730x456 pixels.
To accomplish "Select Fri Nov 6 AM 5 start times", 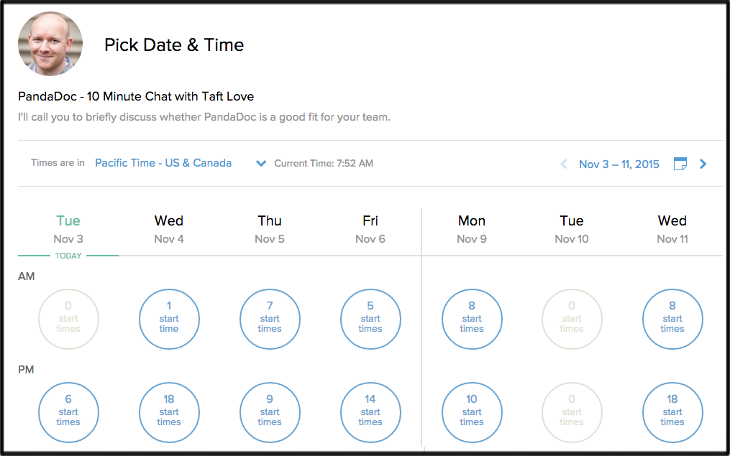I will [370, 319].
